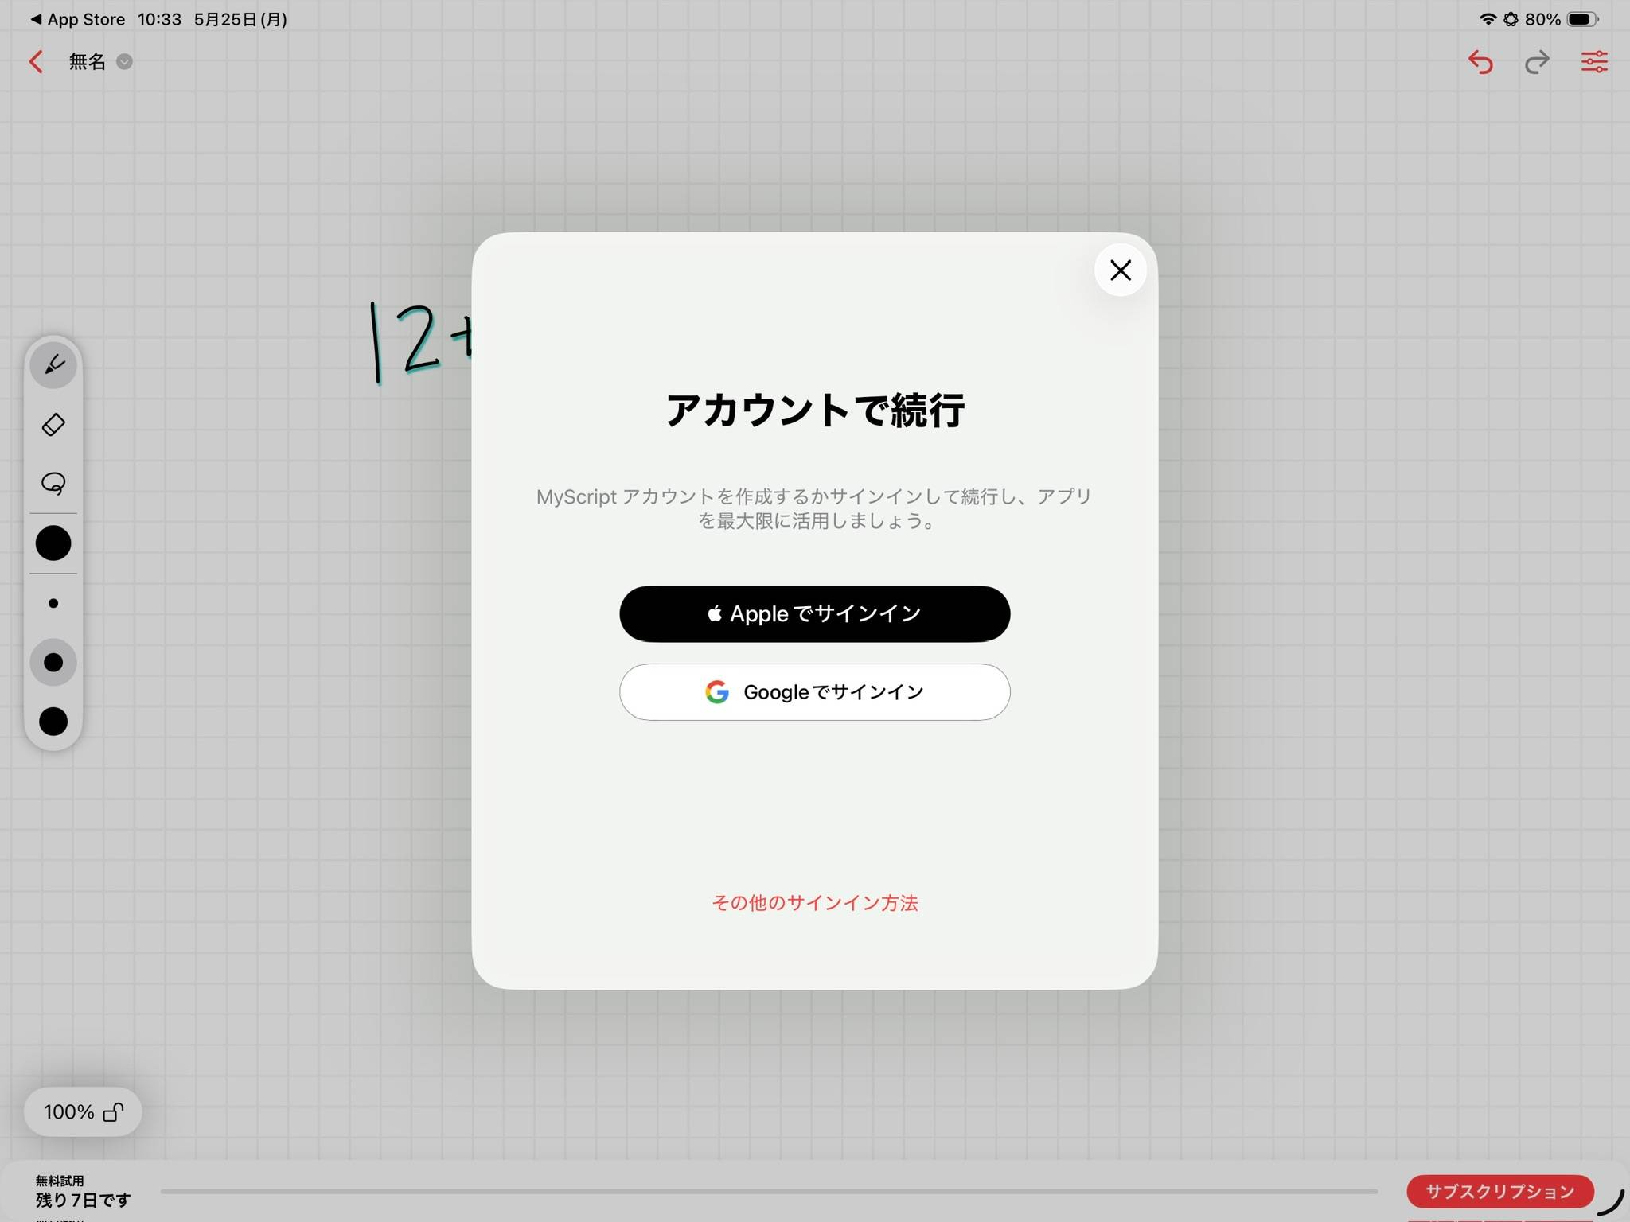Select the lasso selection tool
Viewport: 1630px width, 1222px height.
point(53,483)
